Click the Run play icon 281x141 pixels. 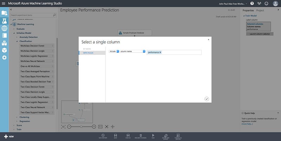point(153,136)
